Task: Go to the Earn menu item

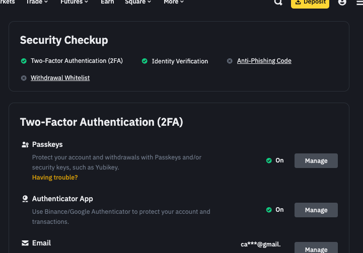Action: pos(107,3)
